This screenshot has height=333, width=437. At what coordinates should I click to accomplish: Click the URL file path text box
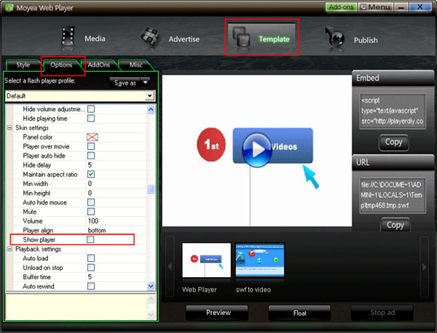pos(393,196)
